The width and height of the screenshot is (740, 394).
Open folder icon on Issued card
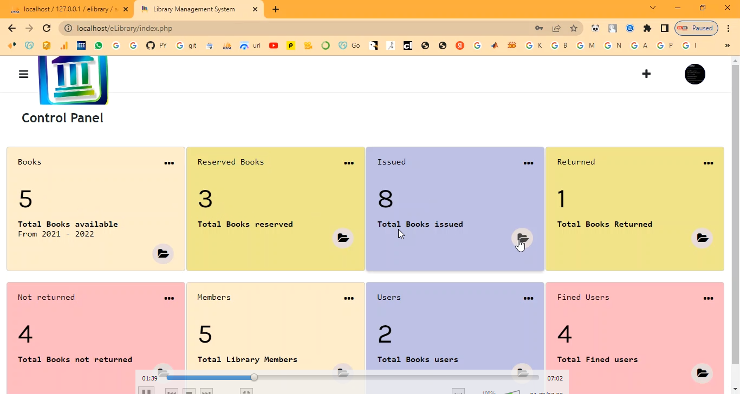pyautogui.click(x=523, y=238)
